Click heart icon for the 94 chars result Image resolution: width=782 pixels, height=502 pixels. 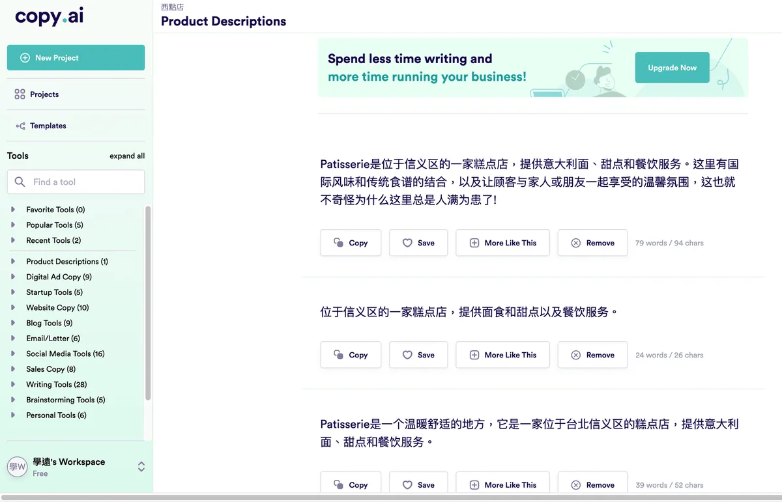(407, 243)
